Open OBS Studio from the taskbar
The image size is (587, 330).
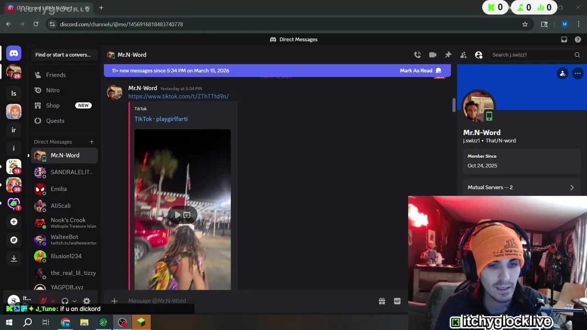pyautogui.click(x=122, y=323)
